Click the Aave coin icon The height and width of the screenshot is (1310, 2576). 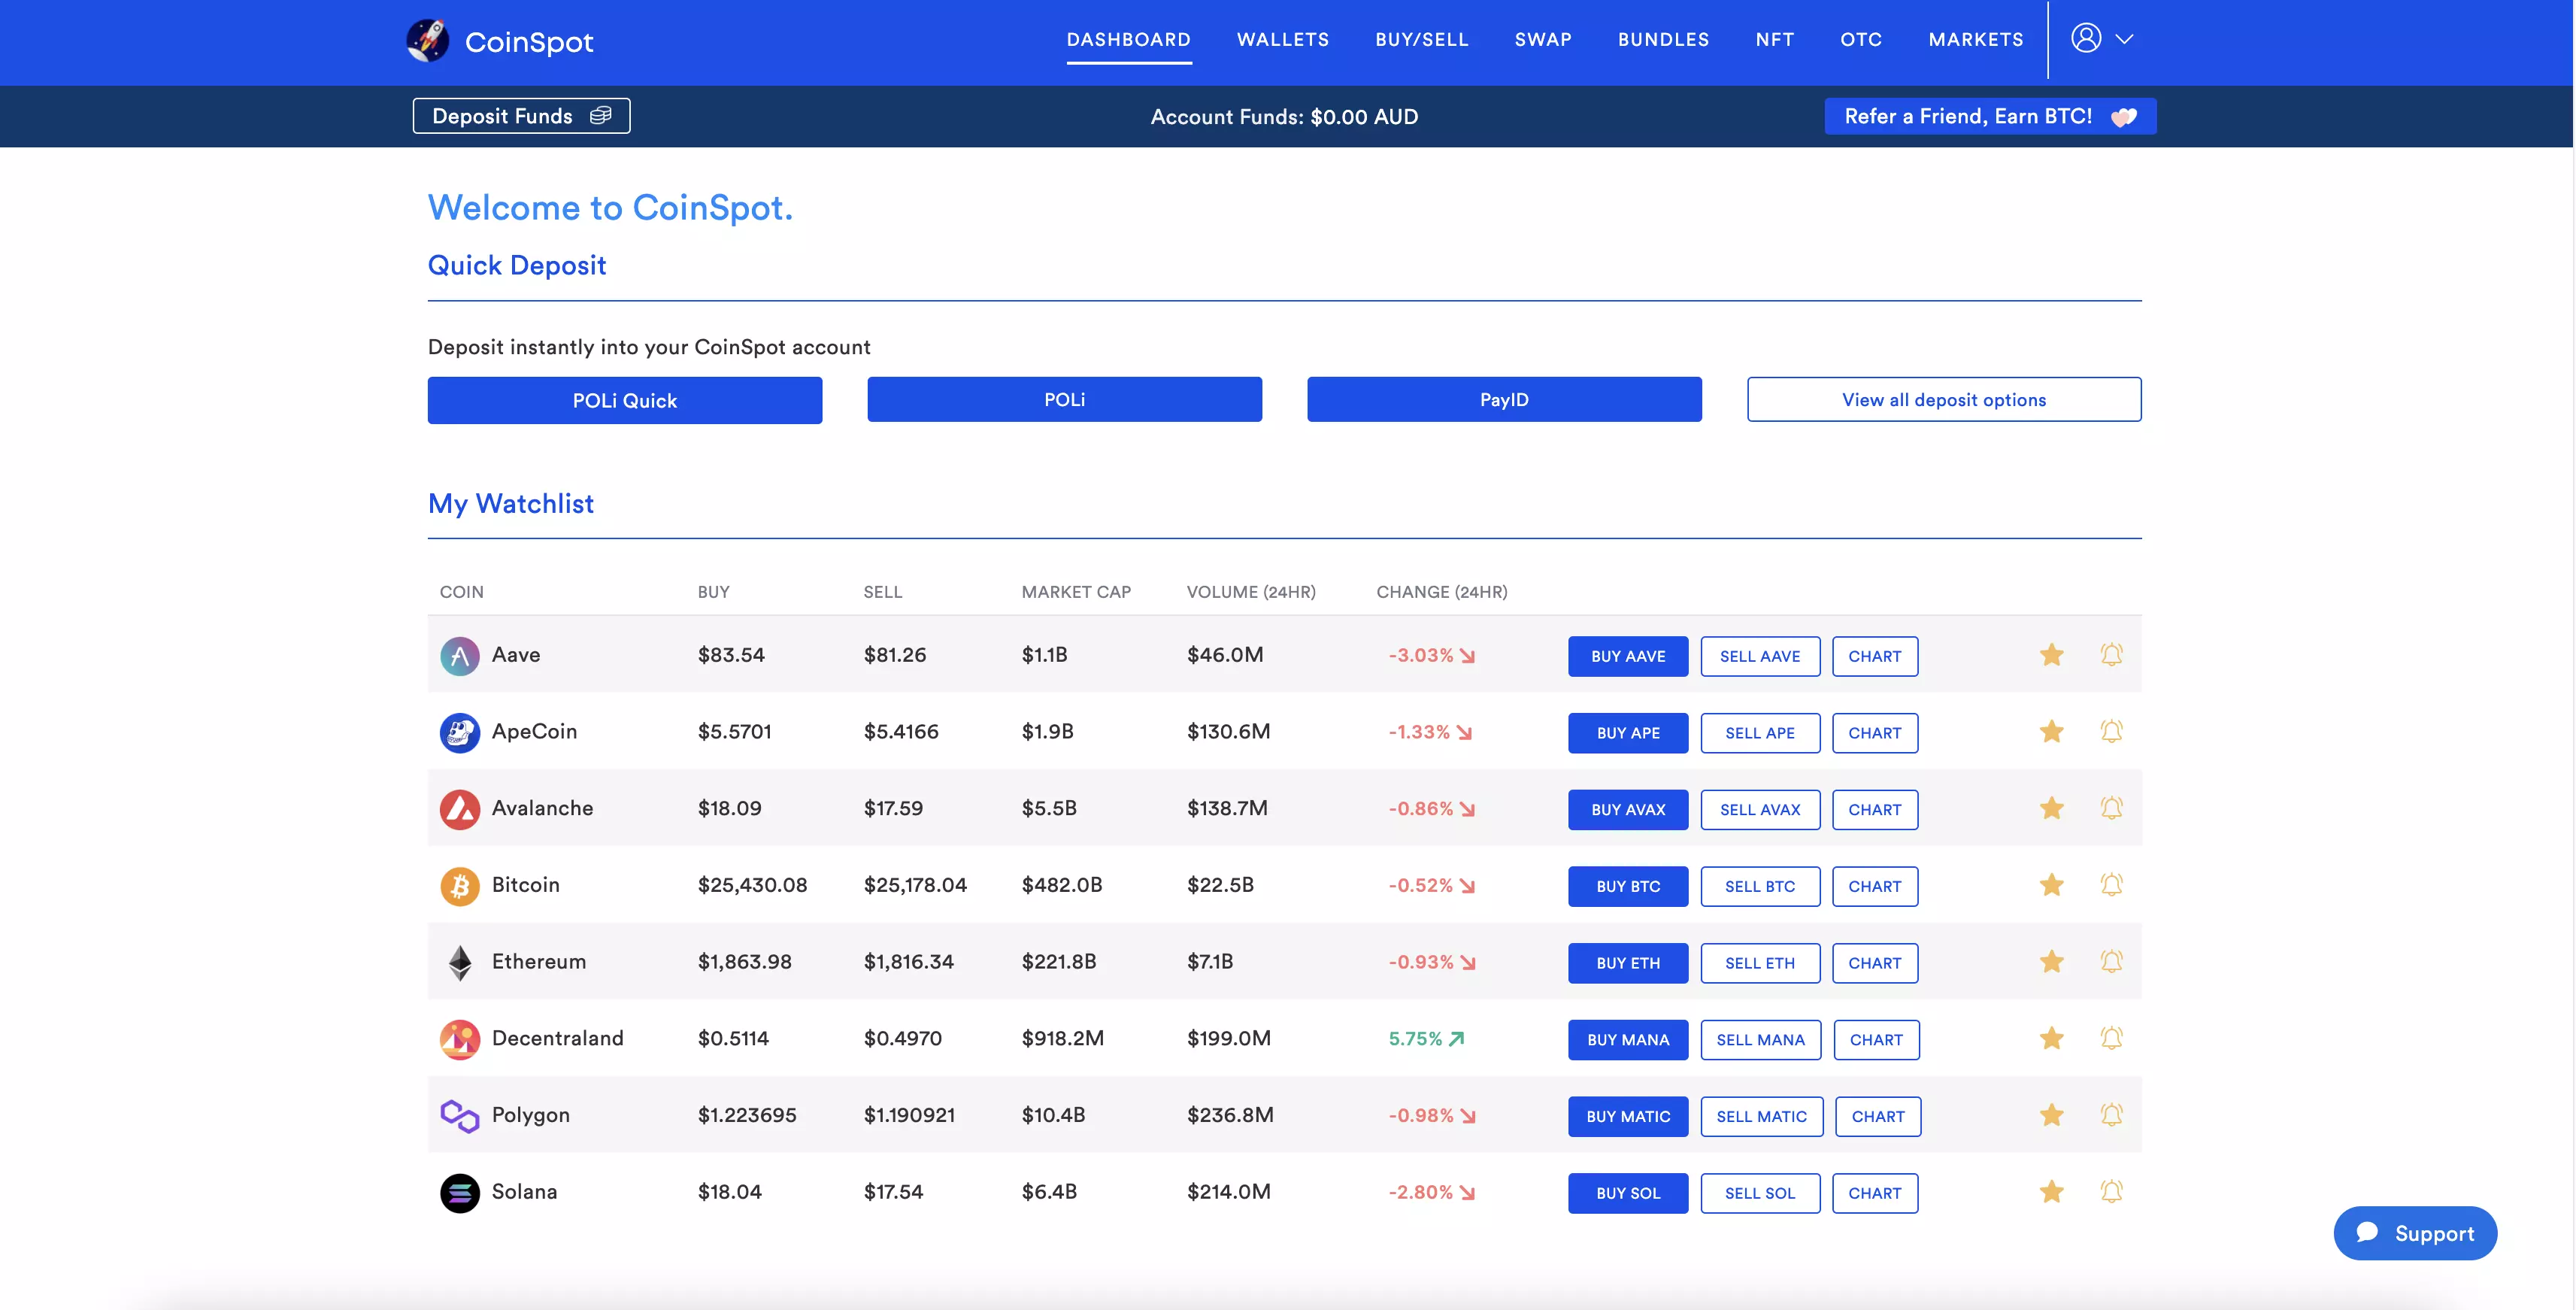click(460, 655)
